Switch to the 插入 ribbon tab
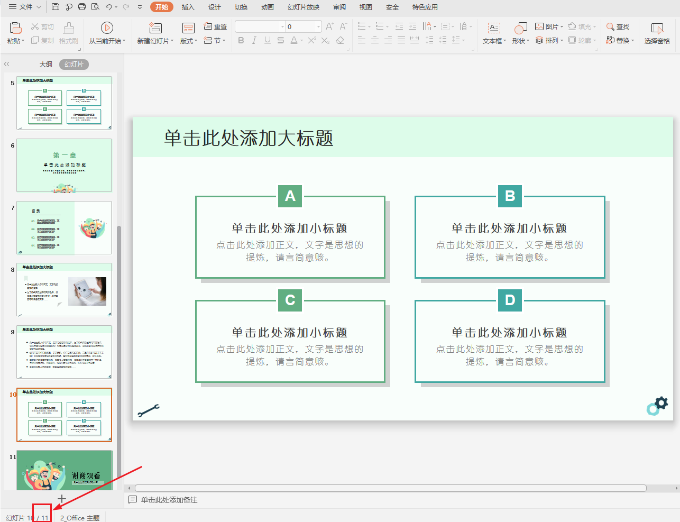Image resolution: width=680 pixels, height=522 pixels. (188, 7)
